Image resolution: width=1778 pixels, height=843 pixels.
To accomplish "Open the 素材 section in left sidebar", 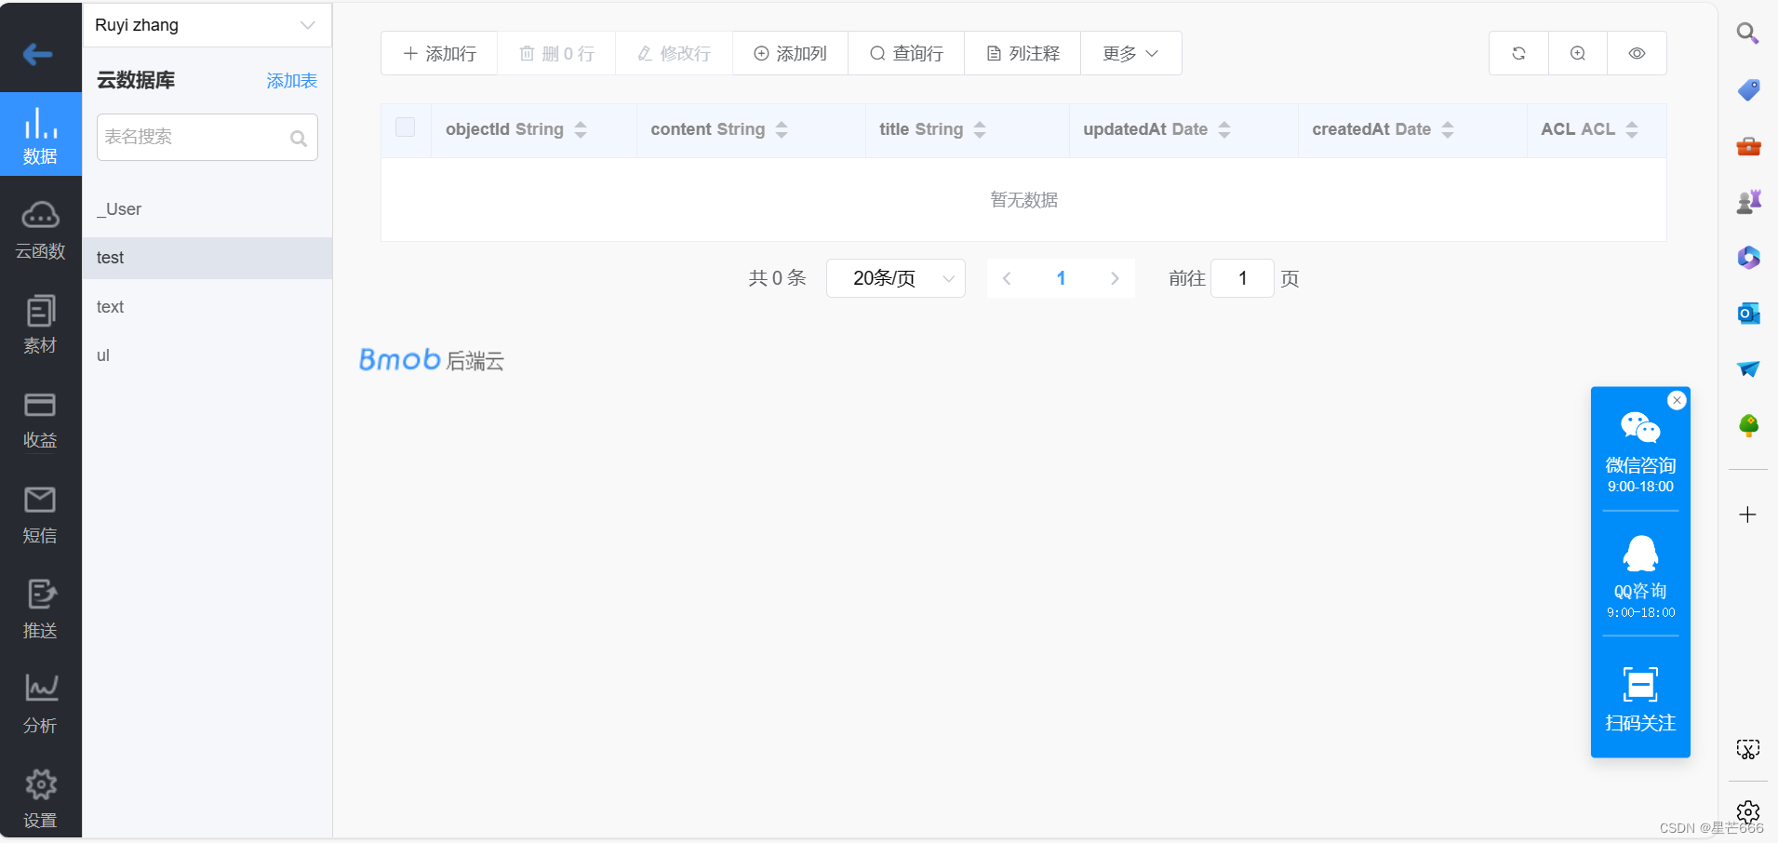I will click(x=40, y=324).
